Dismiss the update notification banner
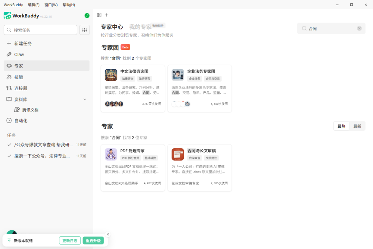Viewport: 373px width, 249px height. point(108,234)
